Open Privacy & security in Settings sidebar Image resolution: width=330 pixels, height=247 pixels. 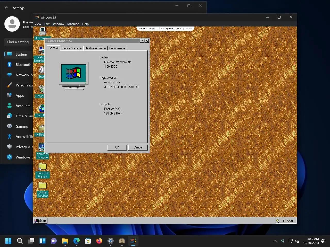tap(19, 147)
